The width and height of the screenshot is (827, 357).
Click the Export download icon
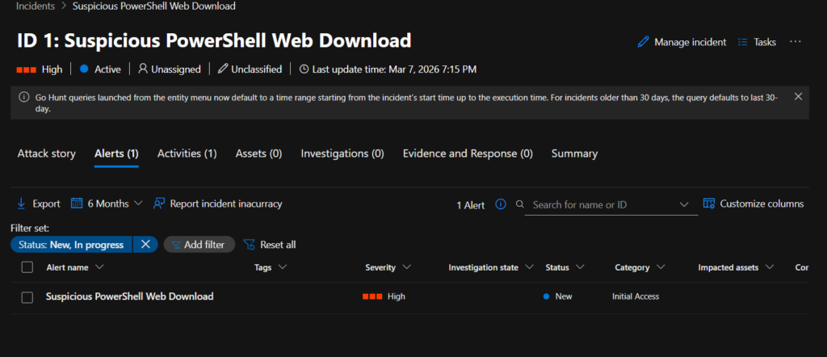21,204
